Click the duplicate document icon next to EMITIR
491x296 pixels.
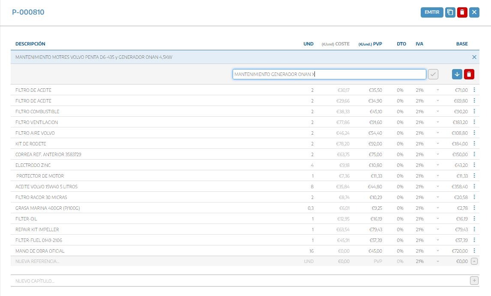[x=450, y=12]
